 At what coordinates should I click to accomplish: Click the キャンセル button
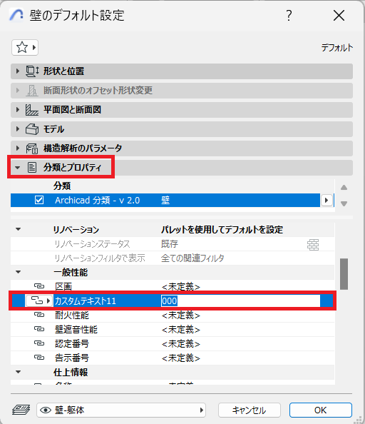pyautogui.click(x=250, y=410)
